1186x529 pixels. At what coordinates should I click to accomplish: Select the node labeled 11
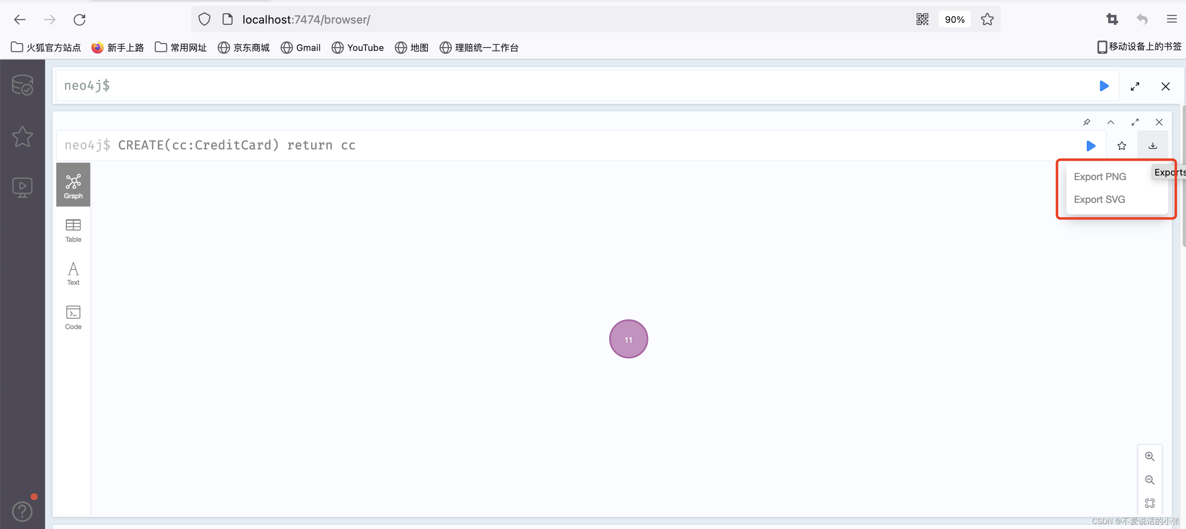(629, 339)
